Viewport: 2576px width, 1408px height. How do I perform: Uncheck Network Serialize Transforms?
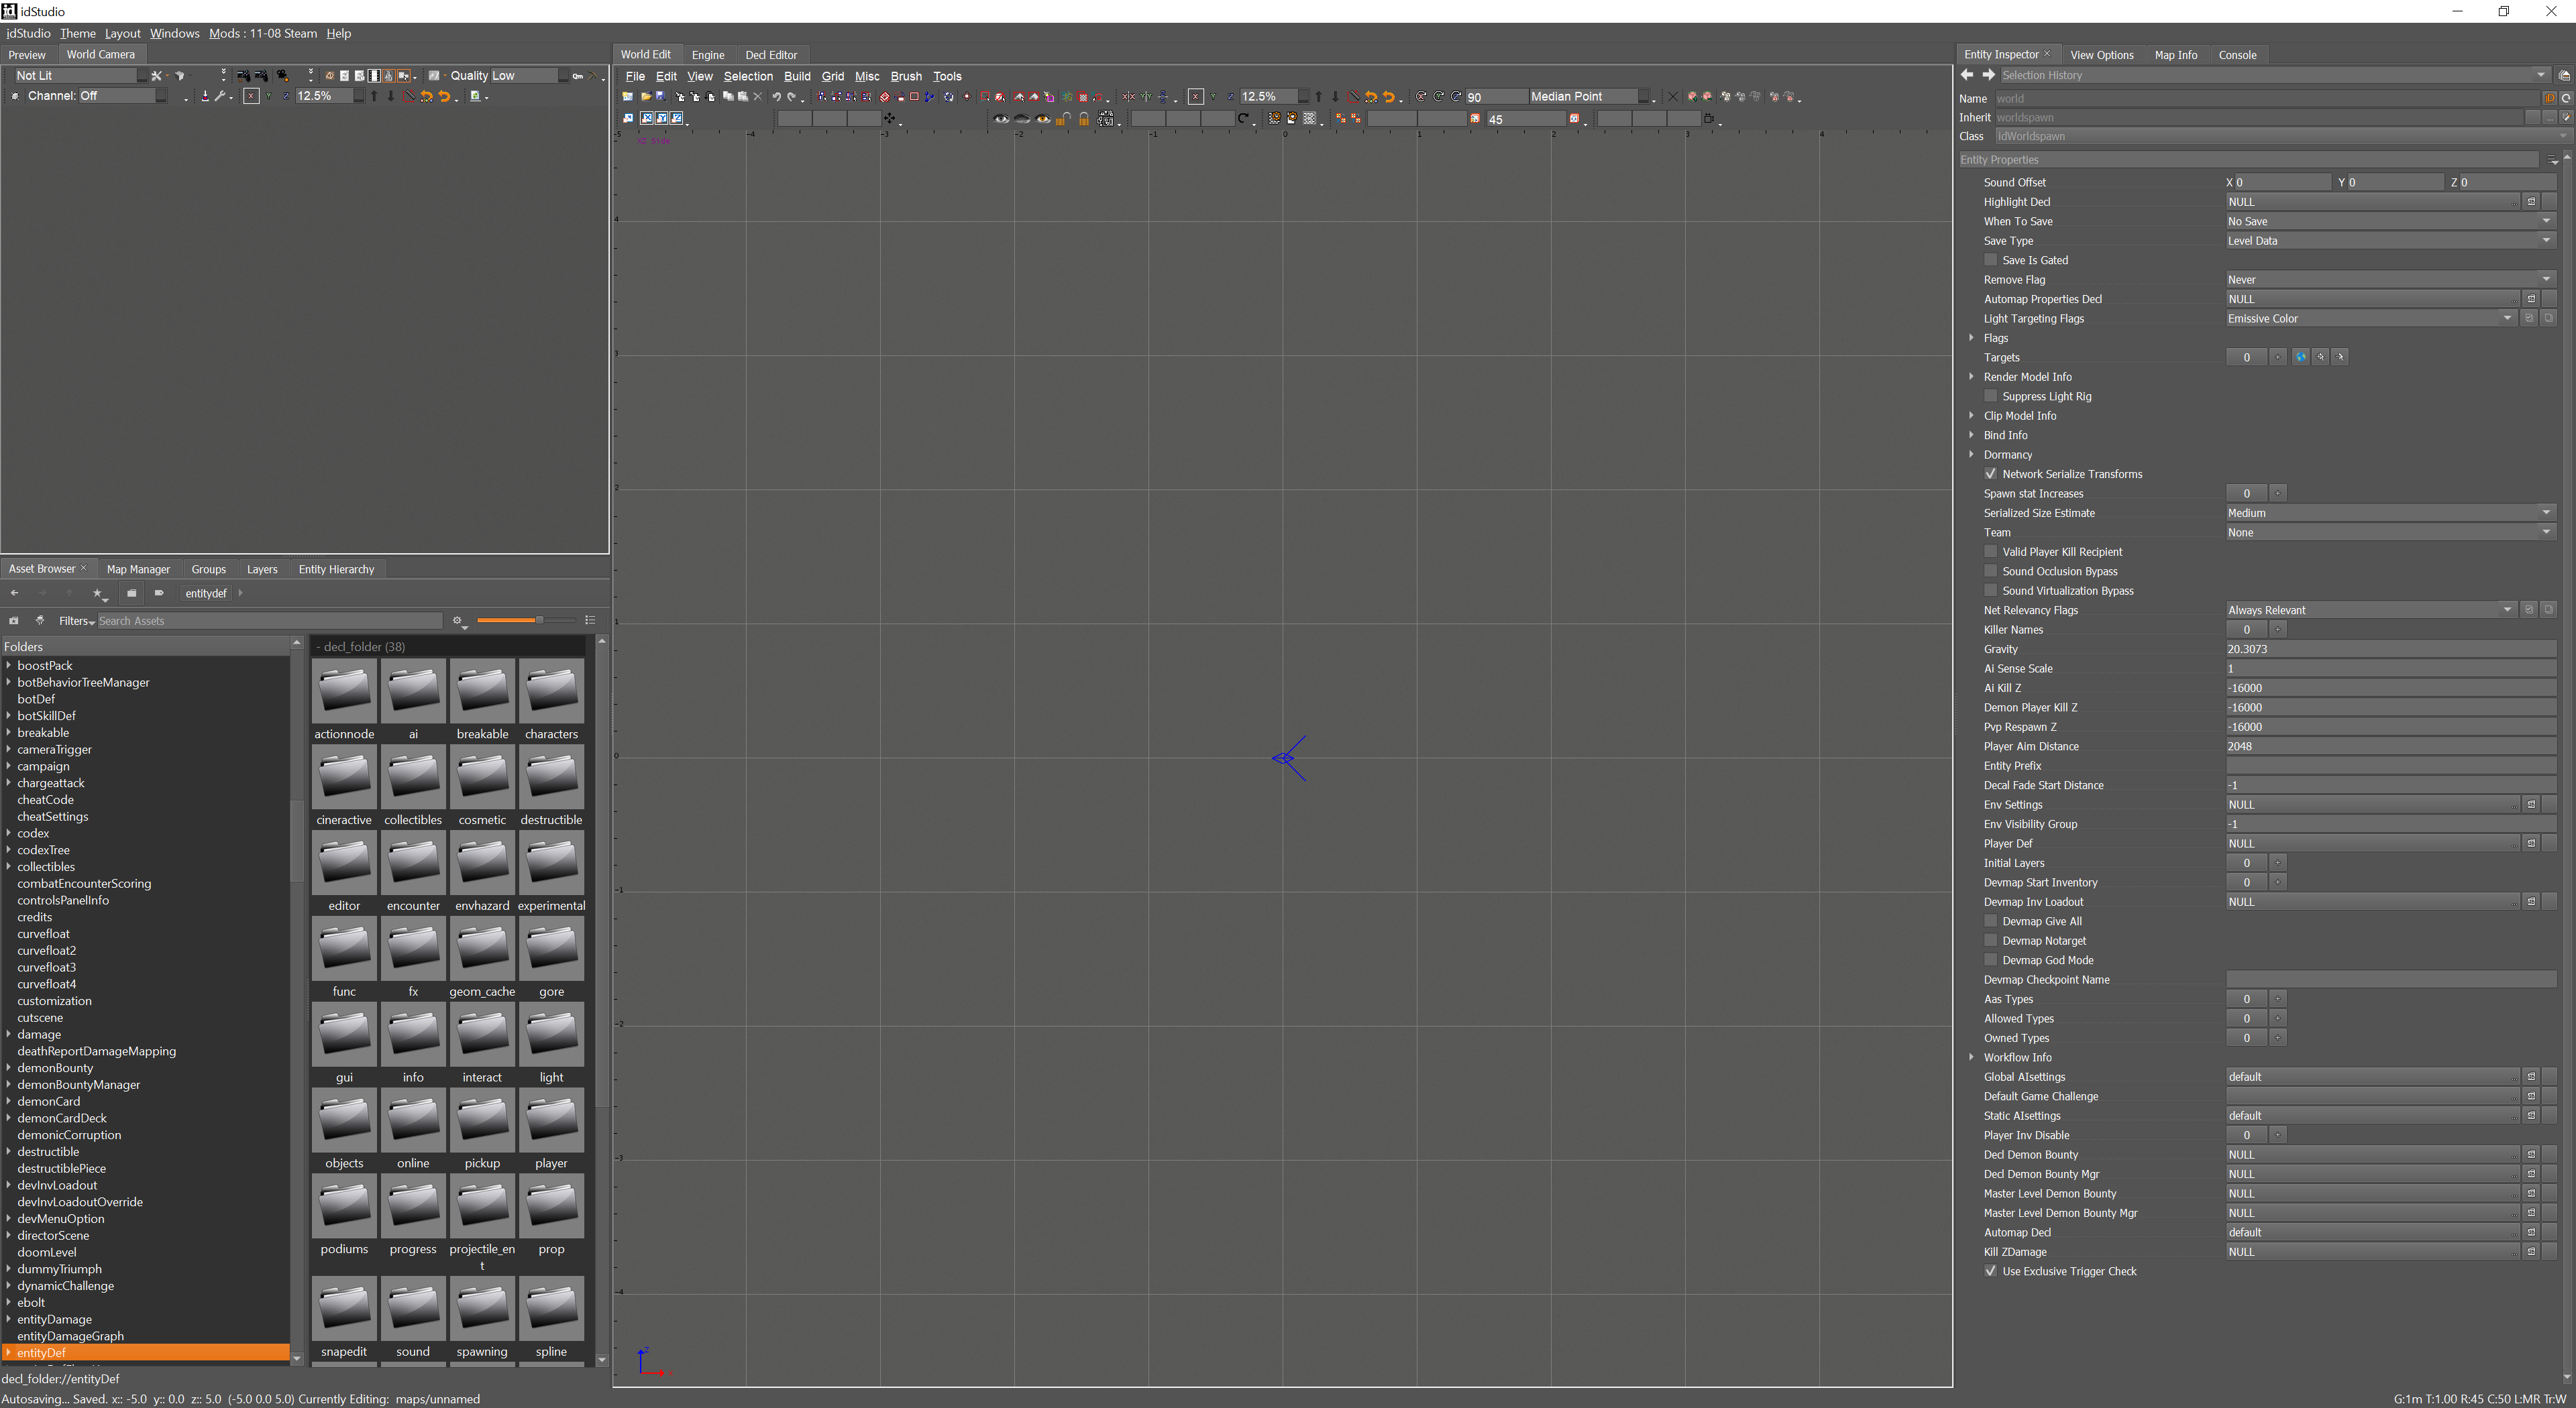(x=1990, y=473)
